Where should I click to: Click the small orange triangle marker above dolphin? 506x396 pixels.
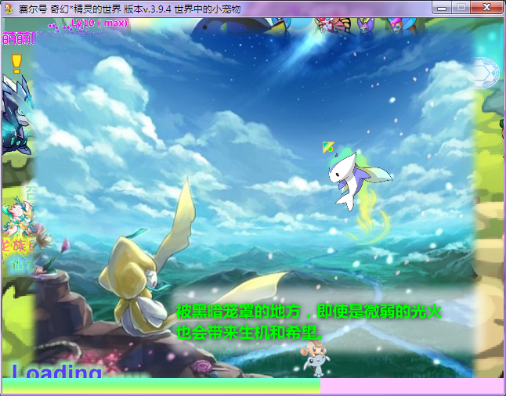pos(328,147)
